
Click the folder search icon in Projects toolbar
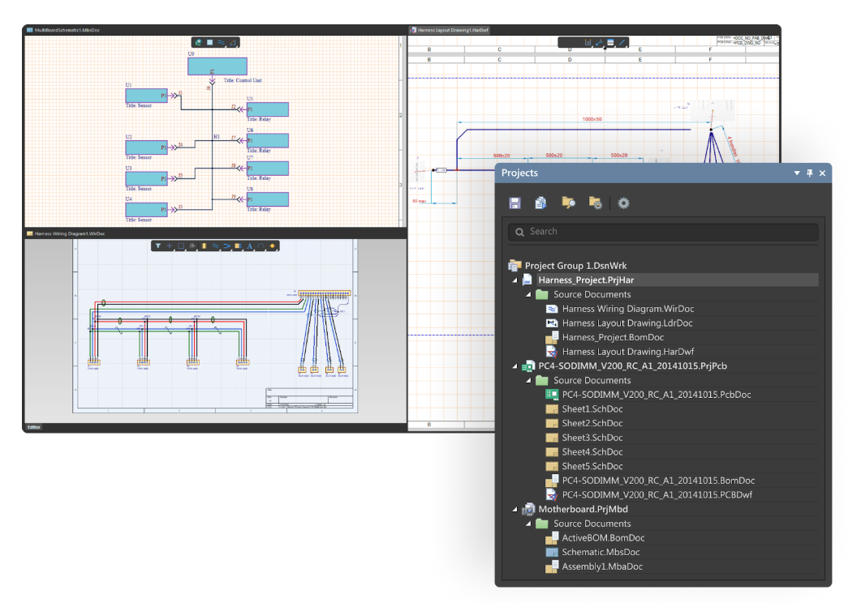[x=568, y=203]
